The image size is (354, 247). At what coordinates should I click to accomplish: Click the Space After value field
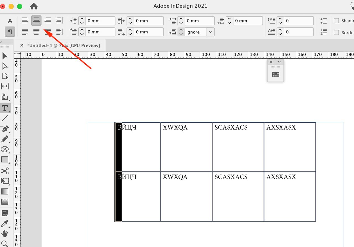[248, 21]
